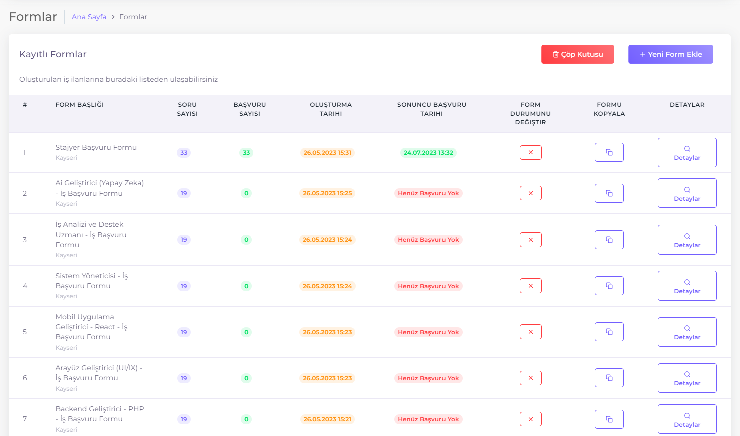View details of İş Analizi ve Destek Uzmanı
Viewport: 740px width, 436px height.
click(687, 240)
